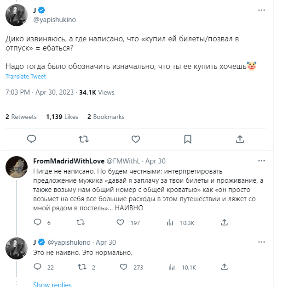This screenshot has height=287, width=283.
Task: Like FromMadridWithLove's reply with 197 likes
Action: (x=121, y=223)
